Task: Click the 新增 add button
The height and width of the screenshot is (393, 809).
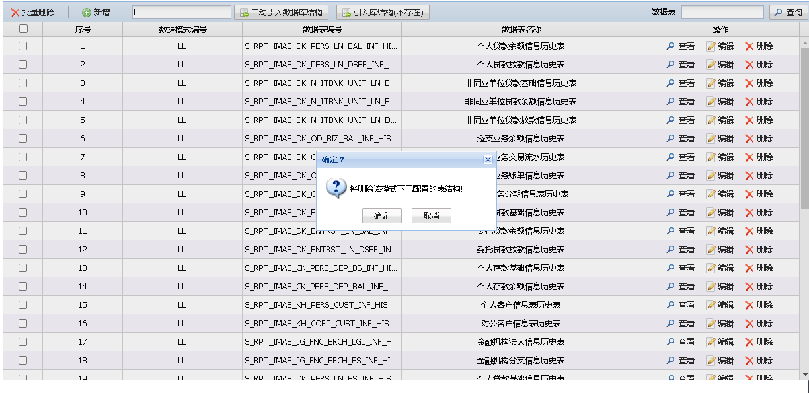Action: point(96,13)
